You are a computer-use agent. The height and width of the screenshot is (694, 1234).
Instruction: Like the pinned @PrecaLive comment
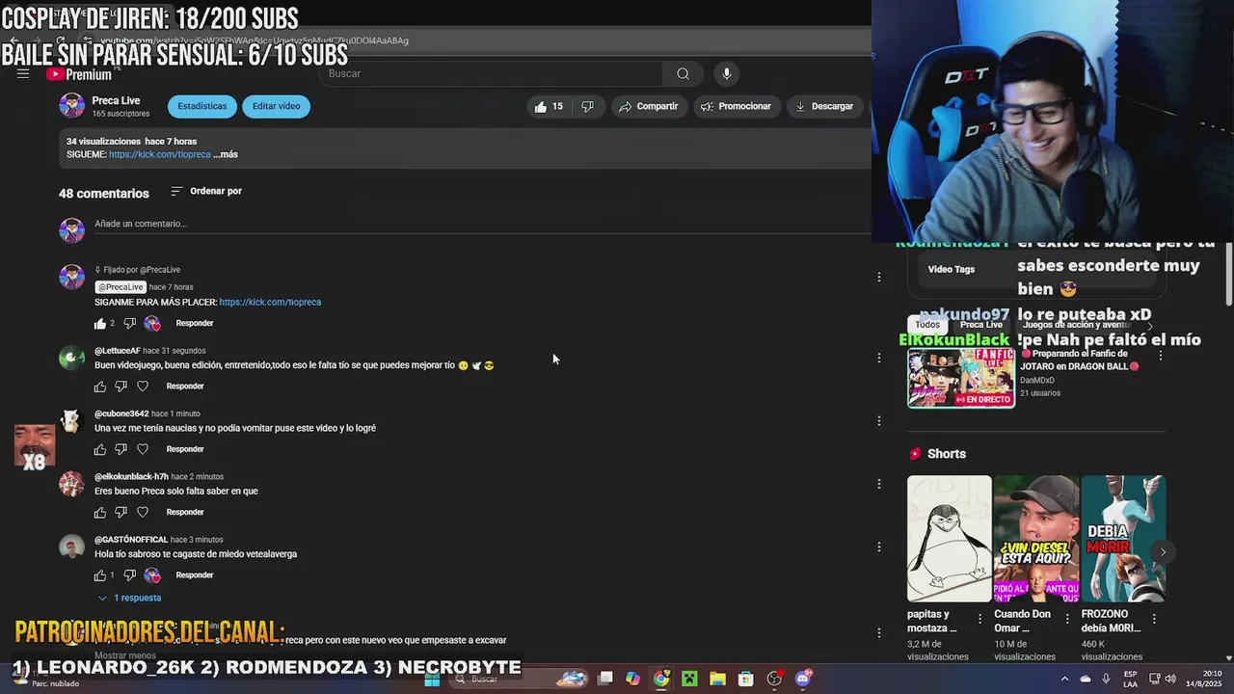tap(100, 324)
